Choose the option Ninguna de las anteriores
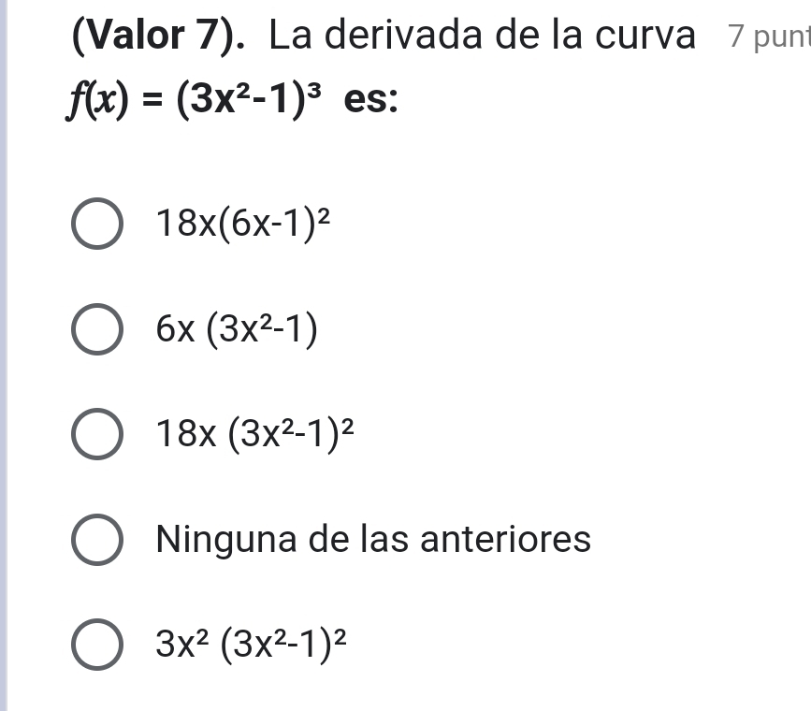Image resolution: width=811 pixels, height=711 pixels. coord(96,541)
